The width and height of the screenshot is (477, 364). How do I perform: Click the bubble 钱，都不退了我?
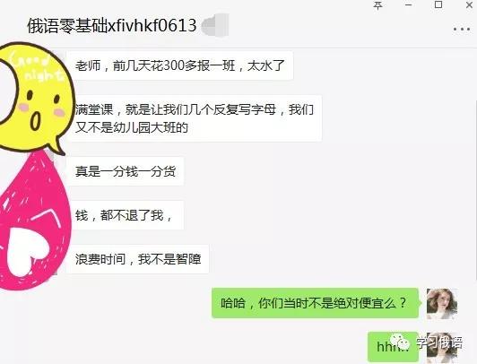(x=125, y=215)
